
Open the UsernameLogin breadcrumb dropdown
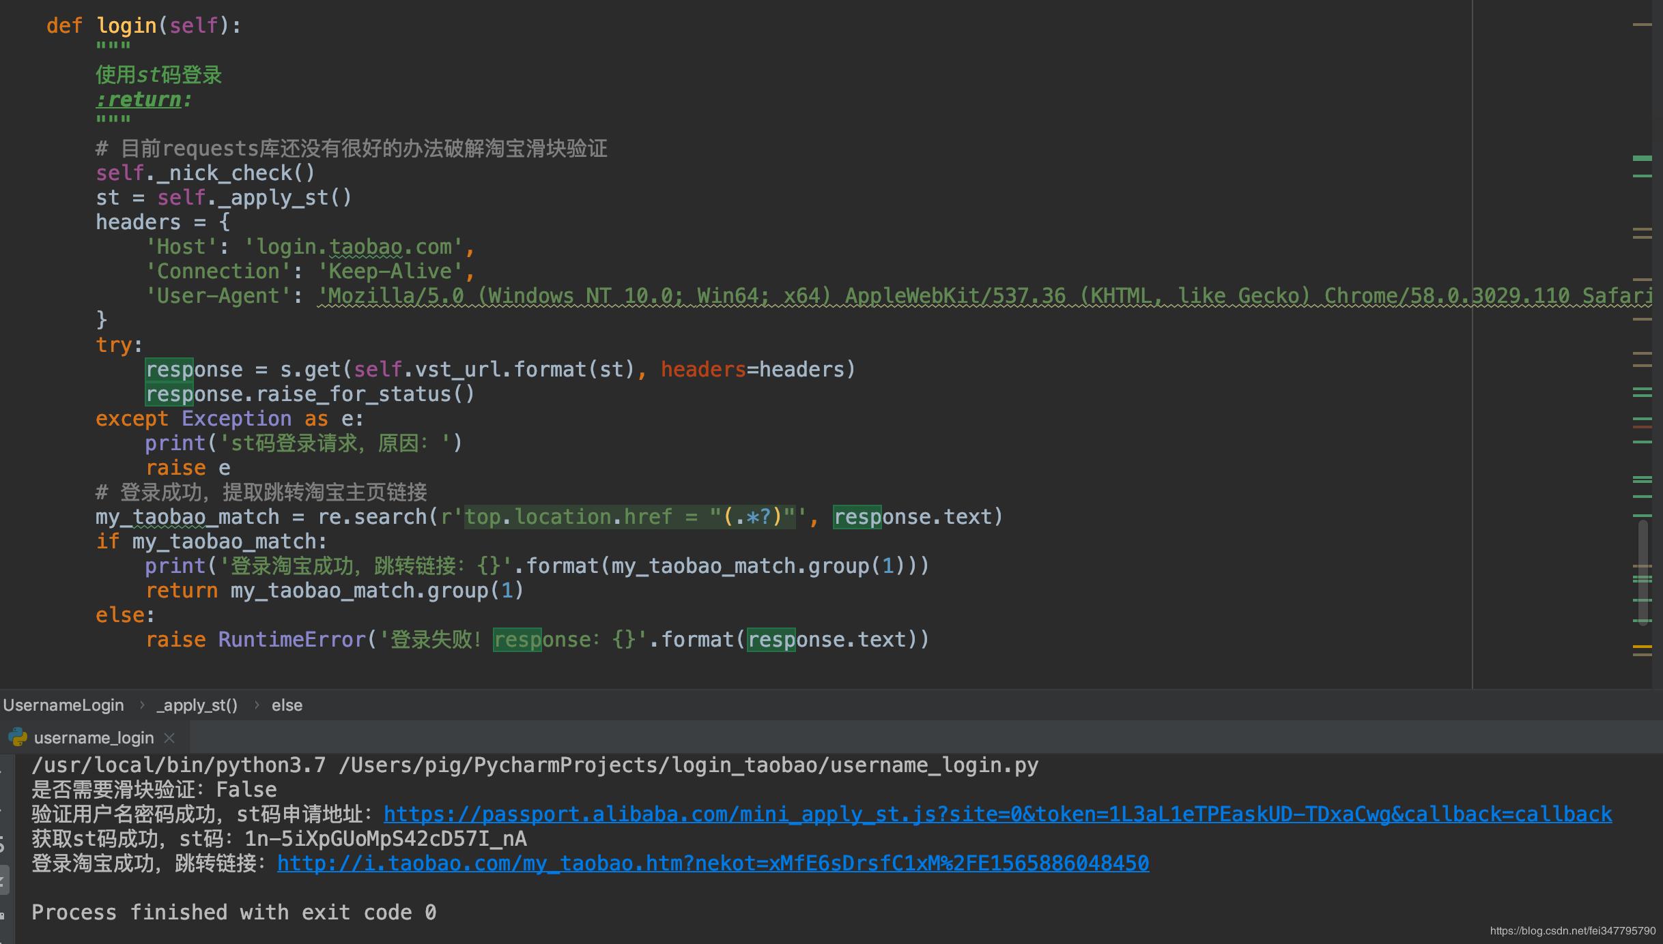(x=63, y=705)
